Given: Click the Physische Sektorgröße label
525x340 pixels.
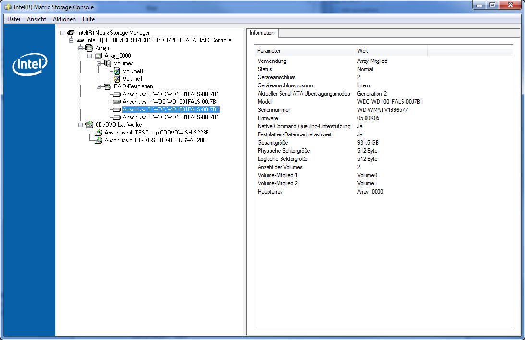Looking at the screenshot, I should click(x=284, y=151).
